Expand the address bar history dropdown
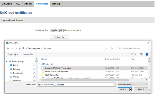The image size is (155, 94). pyautogui.click(x=106, y=49)
